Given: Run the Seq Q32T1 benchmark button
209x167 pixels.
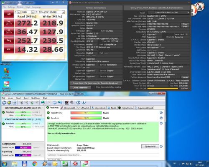Looking at the screenshot, I should [x=9, y=23].
